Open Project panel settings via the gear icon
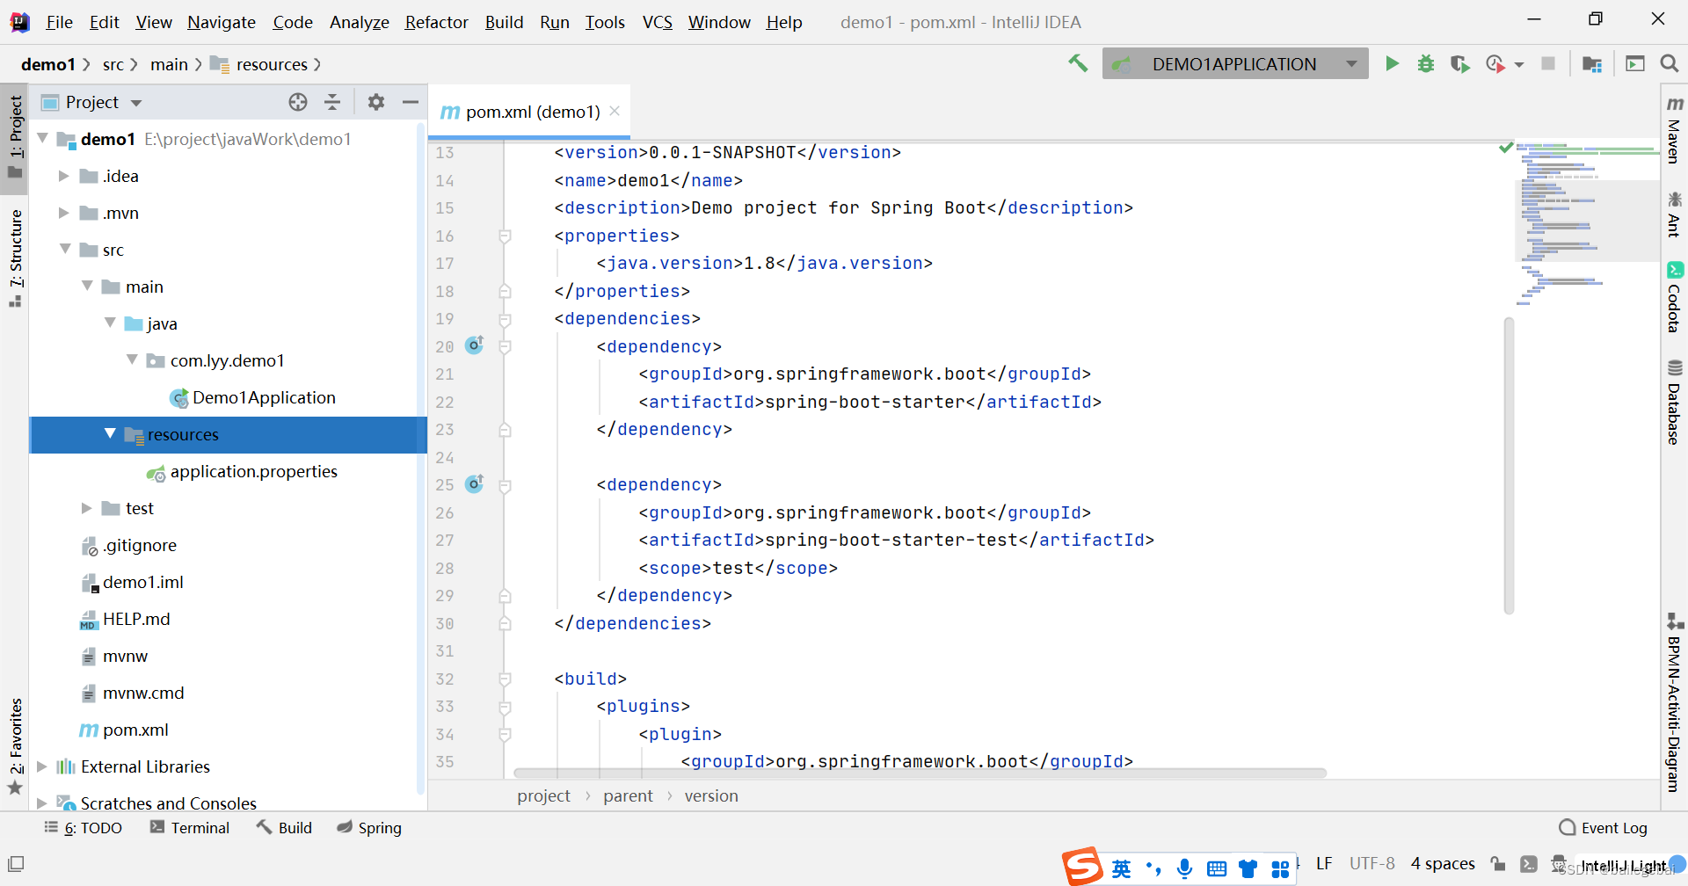Image resolution: width=1688 pixels, height=886 pixels. tap(376, 102)
